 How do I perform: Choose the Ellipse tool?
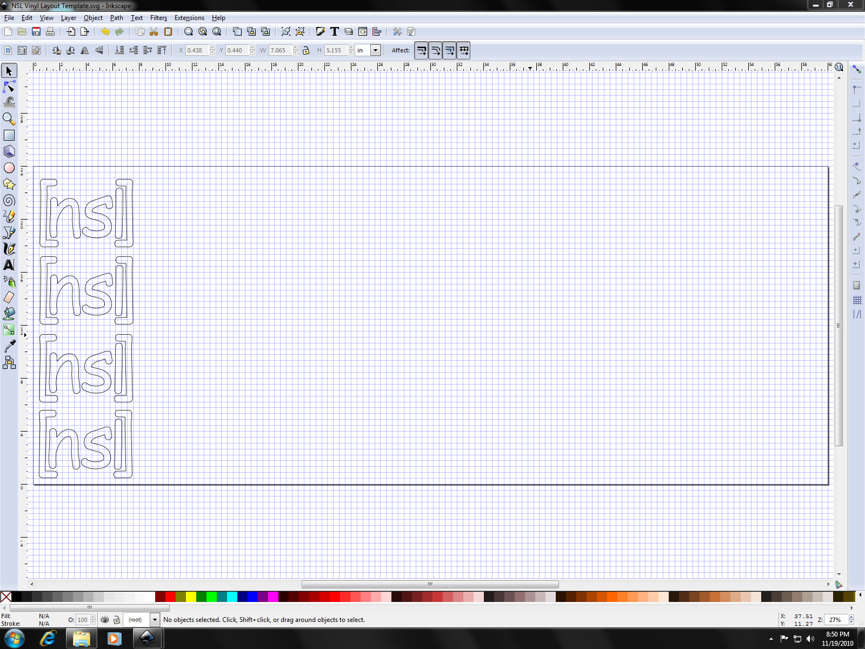pos(9,168)
